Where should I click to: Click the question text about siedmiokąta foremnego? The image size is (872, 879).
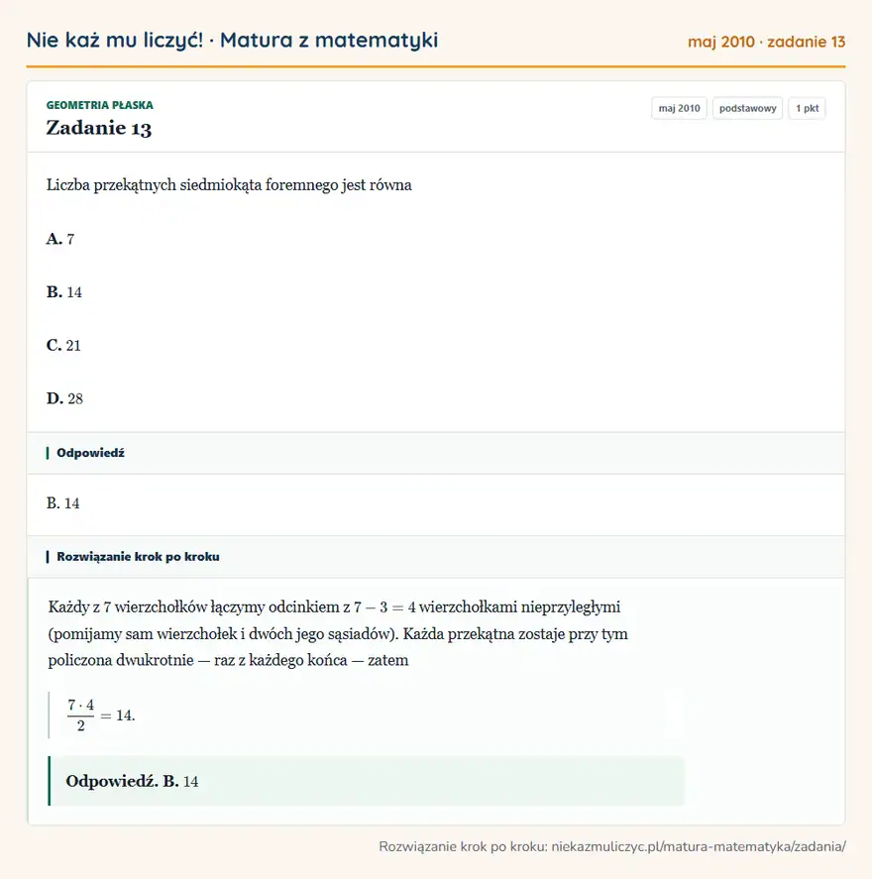[x=229, y=185]
